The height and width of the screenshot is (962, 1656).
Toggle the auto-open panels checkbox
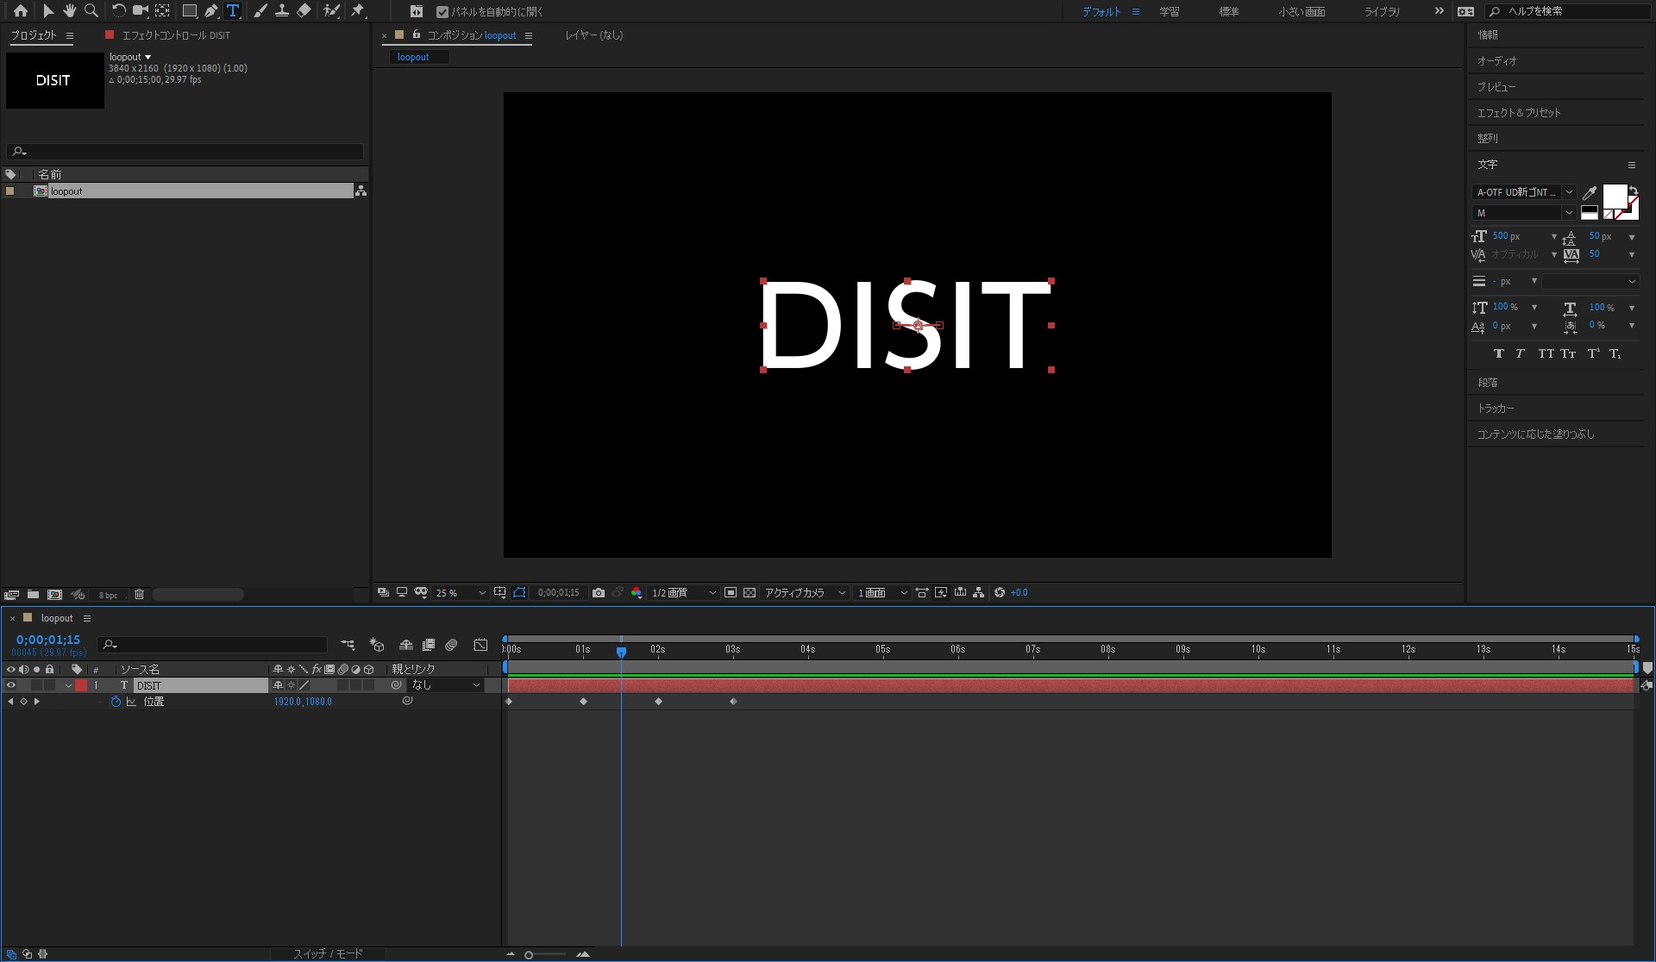[442, 12]
